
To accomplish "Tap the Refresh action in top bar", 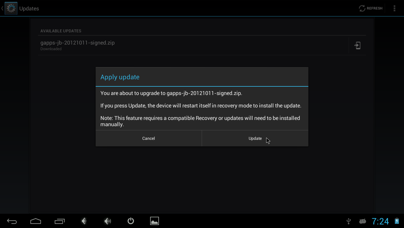I will point(370,8).
